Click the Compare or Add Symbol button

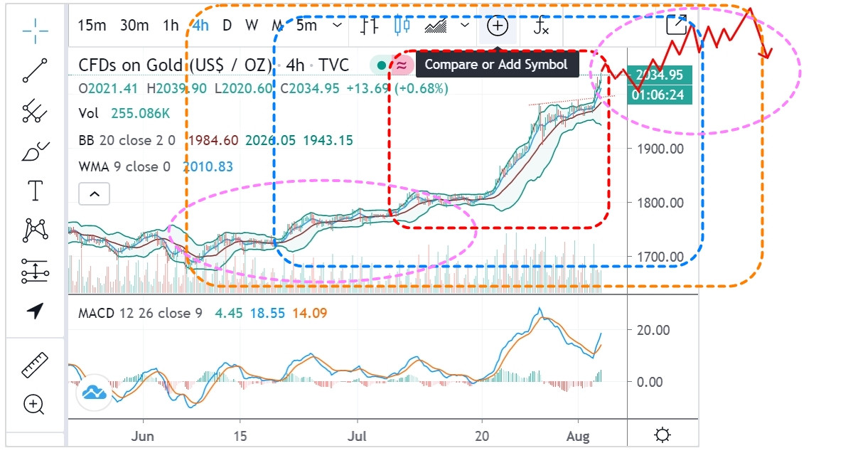(498, 26)
